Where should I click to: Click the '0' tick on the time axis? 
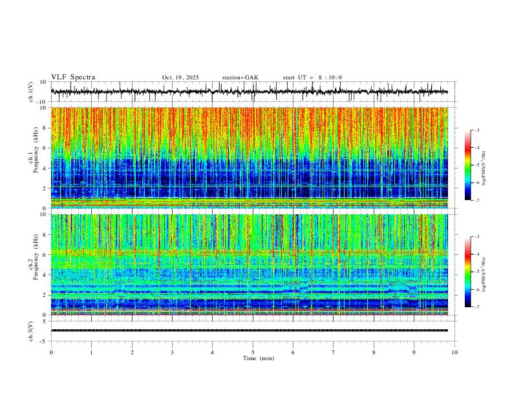[x=51, y=352]
